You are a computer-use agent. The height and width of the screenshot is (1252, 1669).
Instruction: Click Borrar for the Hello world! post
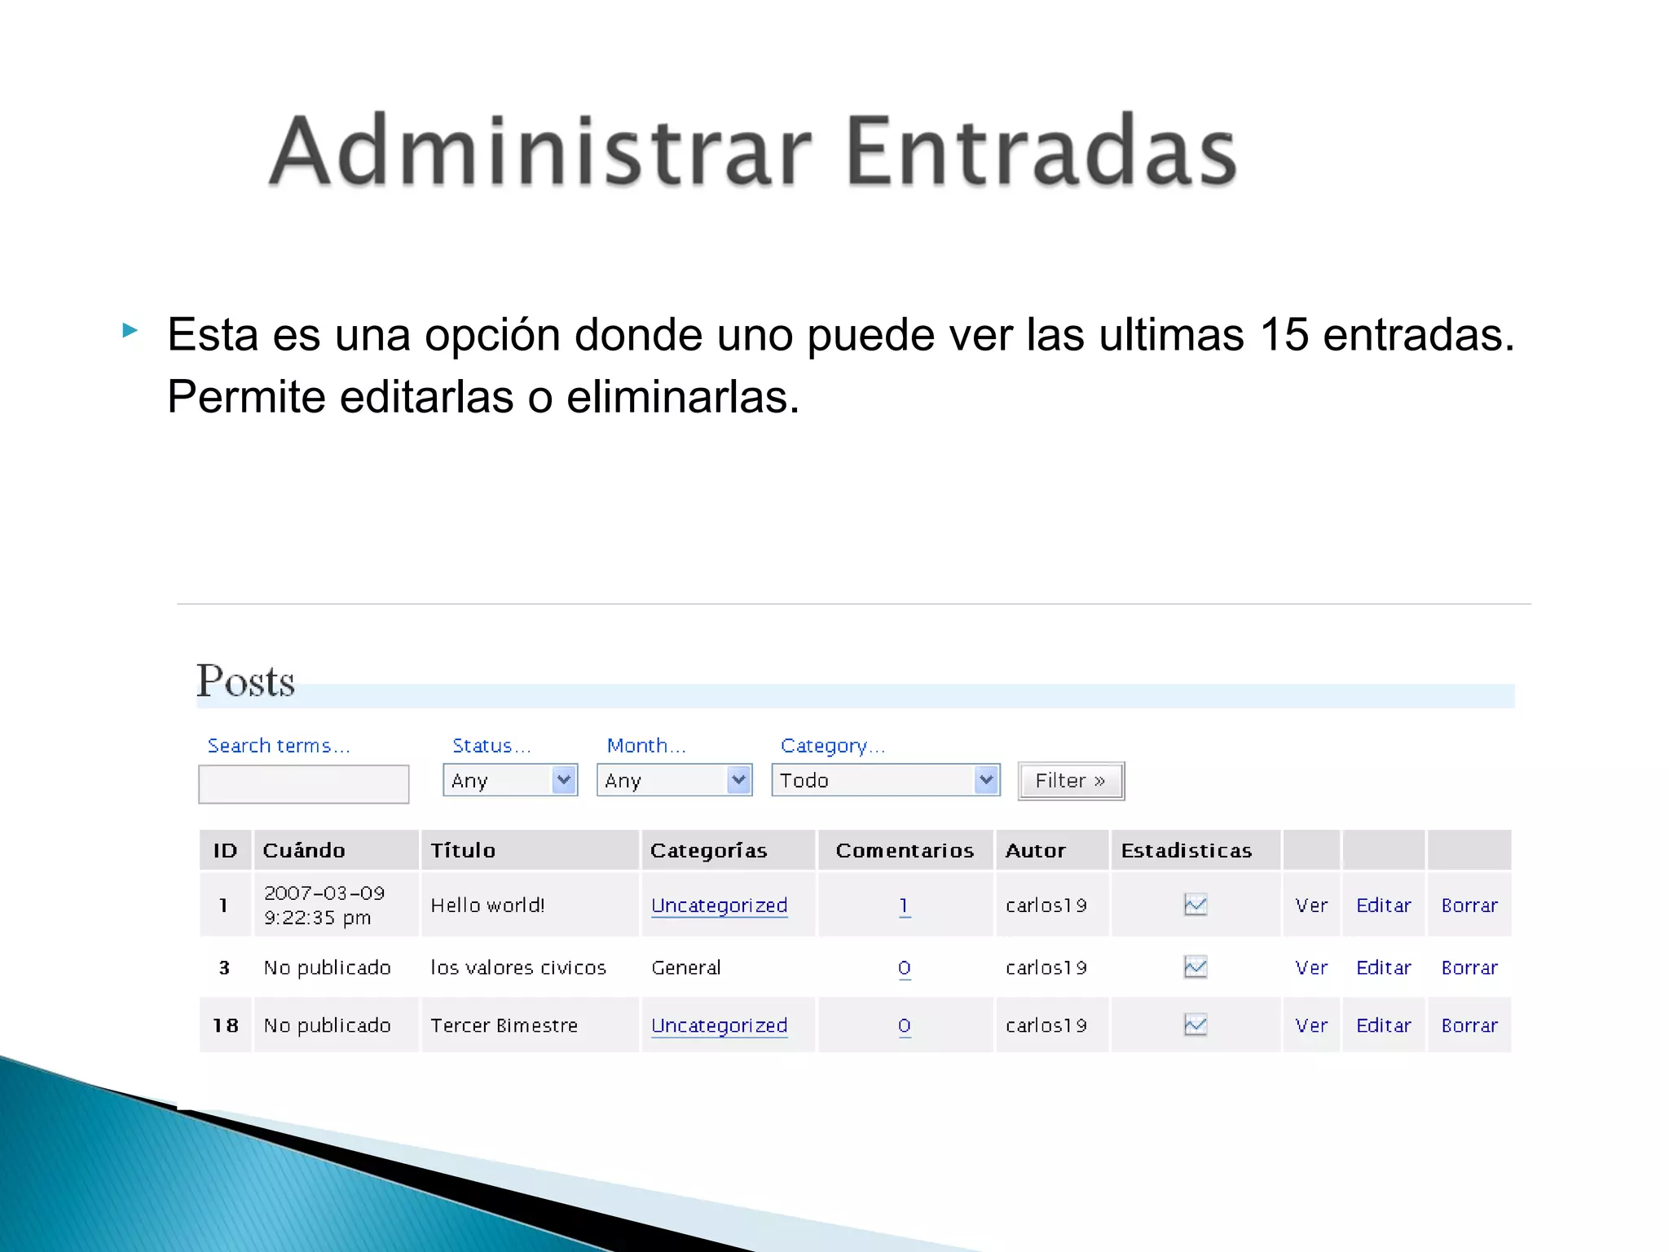point(1469,905)
